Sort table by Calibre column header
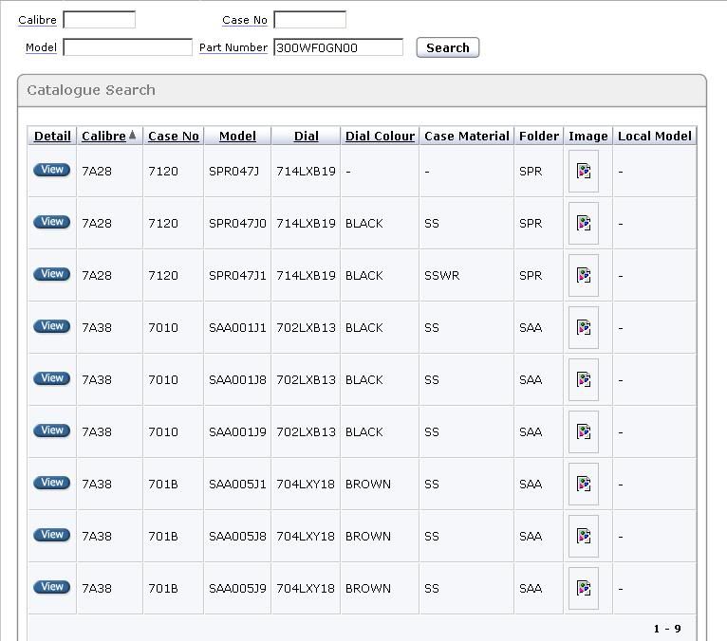The width and height of the screenshot is (727, 641). (x=103, y=137)
